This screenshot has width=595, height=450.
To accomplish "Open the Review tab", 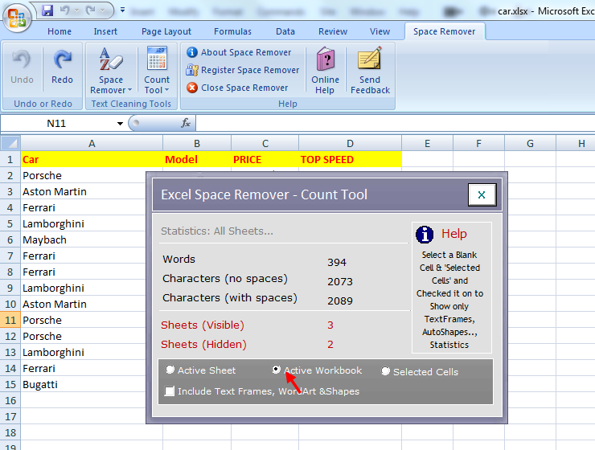I will pos(333,31).
